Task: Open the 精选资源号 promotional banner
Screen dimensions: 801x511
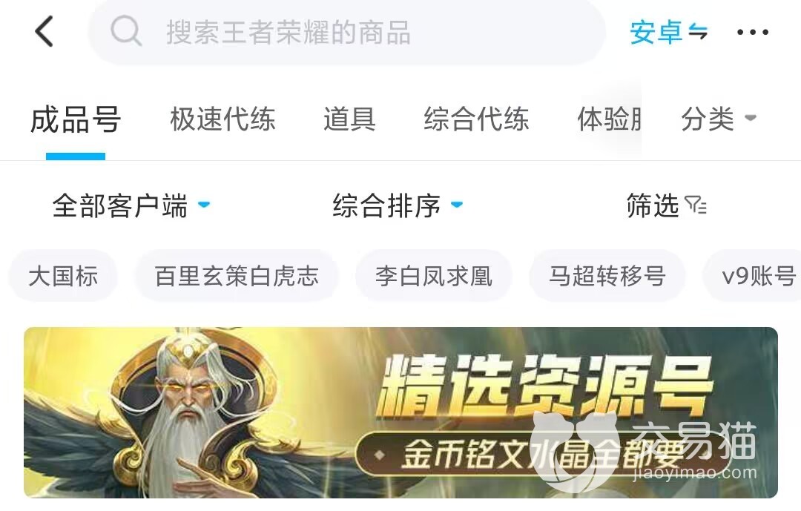Action: coord(400,412)
